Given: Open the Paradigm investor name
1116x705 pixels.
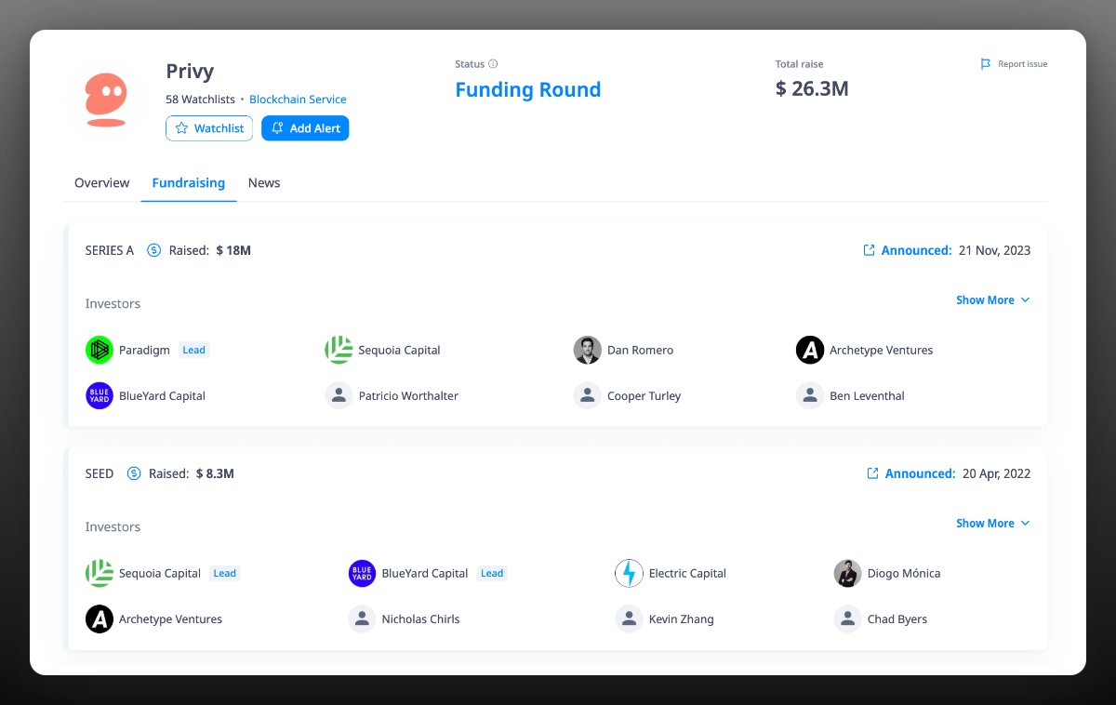Looking at the screenshot, I should click(x=144, y=350).
